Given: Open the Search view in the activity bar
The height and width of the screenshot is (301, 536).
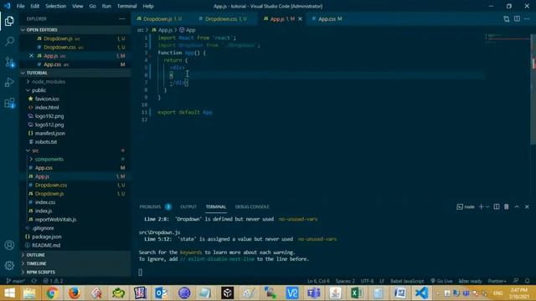Looking at the screenshot, I should pyautogui.click(x=9, y=41).
